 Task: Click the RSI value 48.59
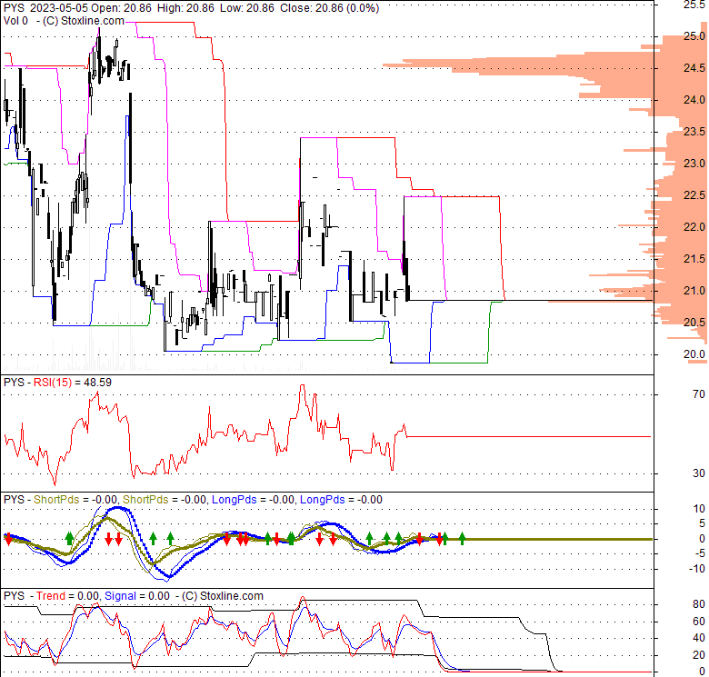point(97,383)
